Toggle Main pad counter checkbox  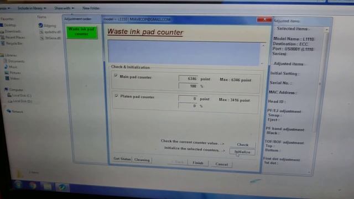point(116,76)
